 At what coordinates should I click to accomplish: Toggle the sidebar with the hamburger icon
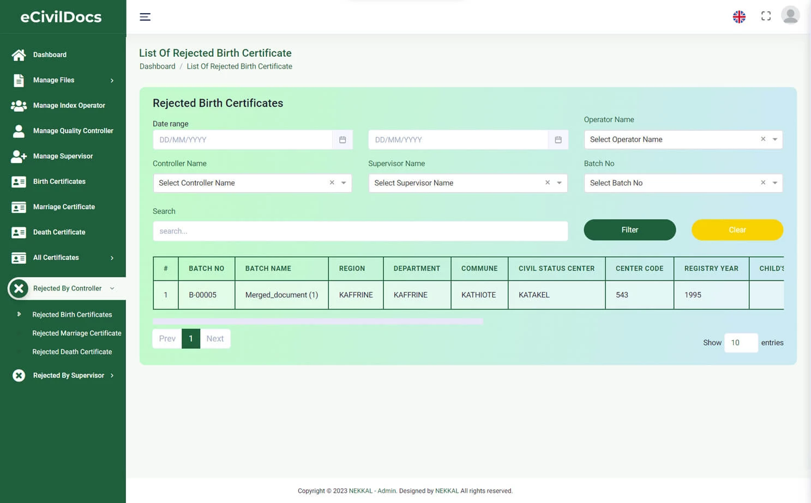(145, 17)
